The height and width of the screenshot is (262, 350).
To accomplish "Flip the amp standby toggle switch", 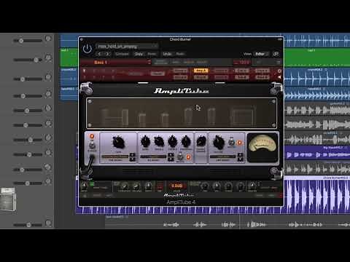I will [x=92, y=146].
